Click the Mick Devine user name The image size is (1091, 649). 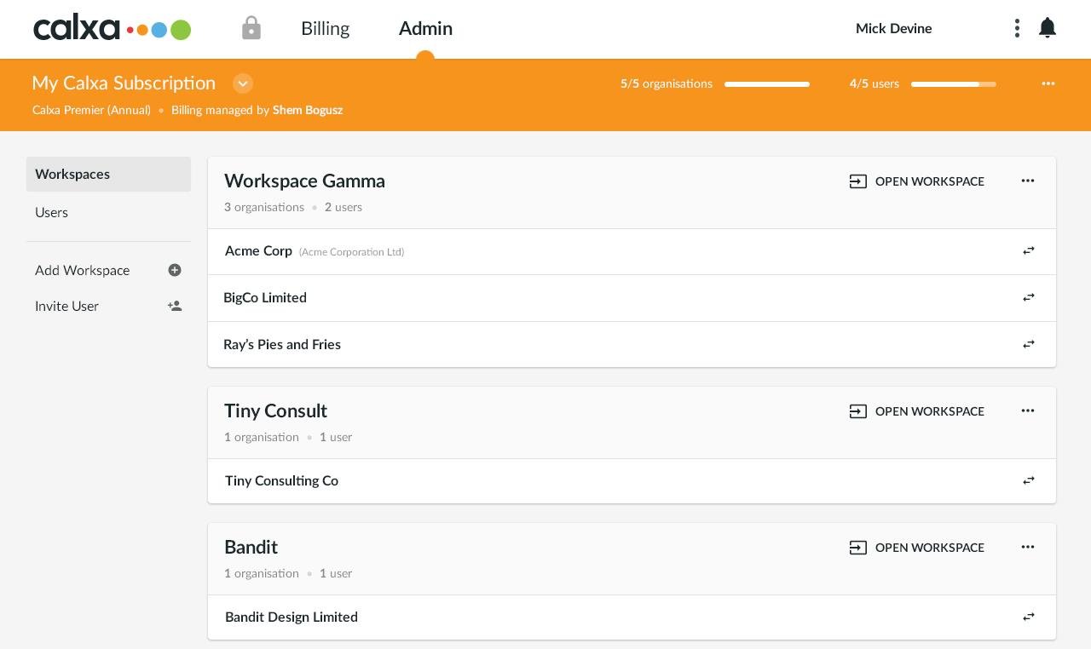(893, 28)
